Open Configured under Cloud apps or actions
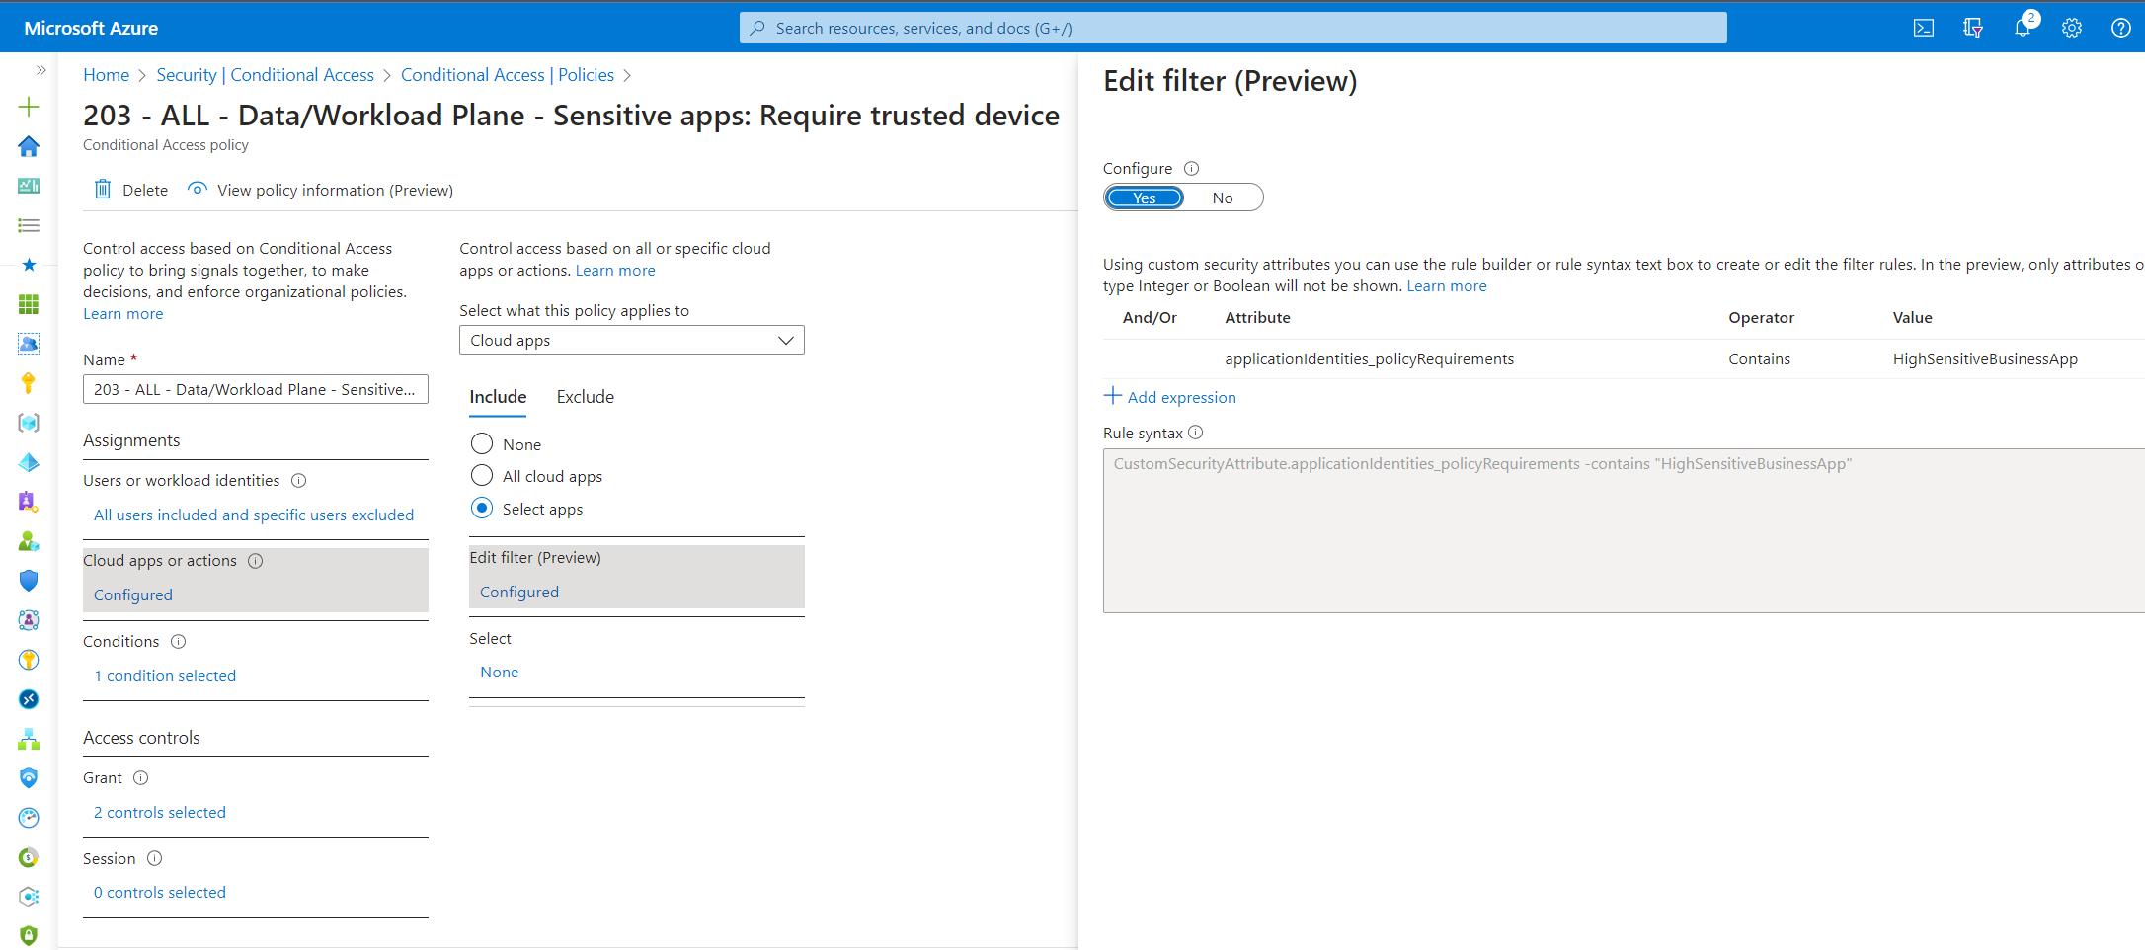The image size is (2145, 950). pos(133,595)
